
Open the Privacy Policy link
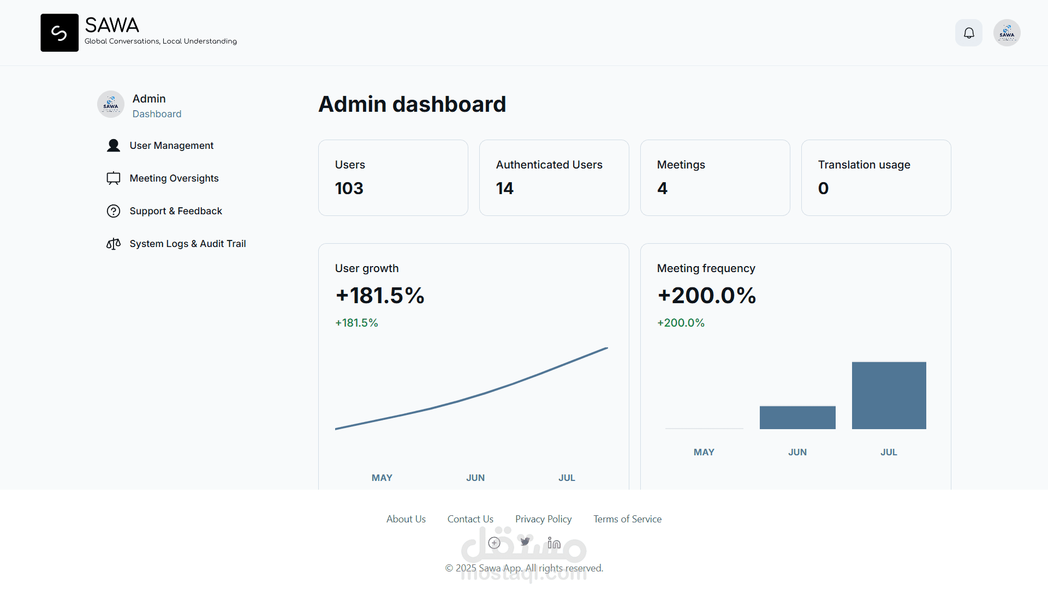[x=543, y=519]
